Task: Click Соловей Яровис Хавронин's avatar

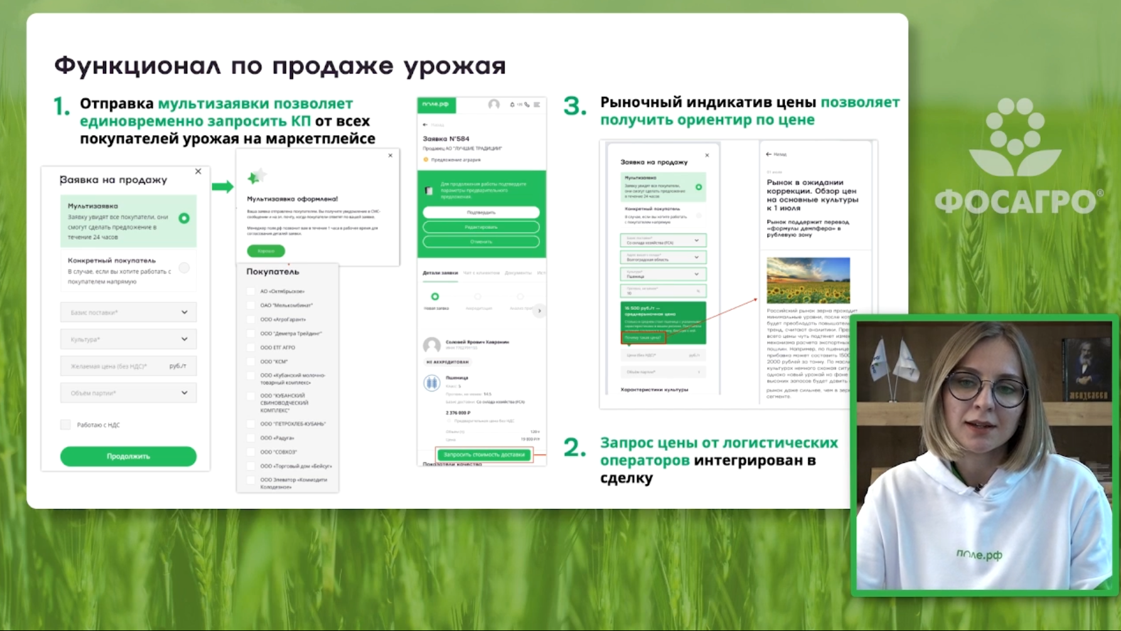Action: (432, 344)
